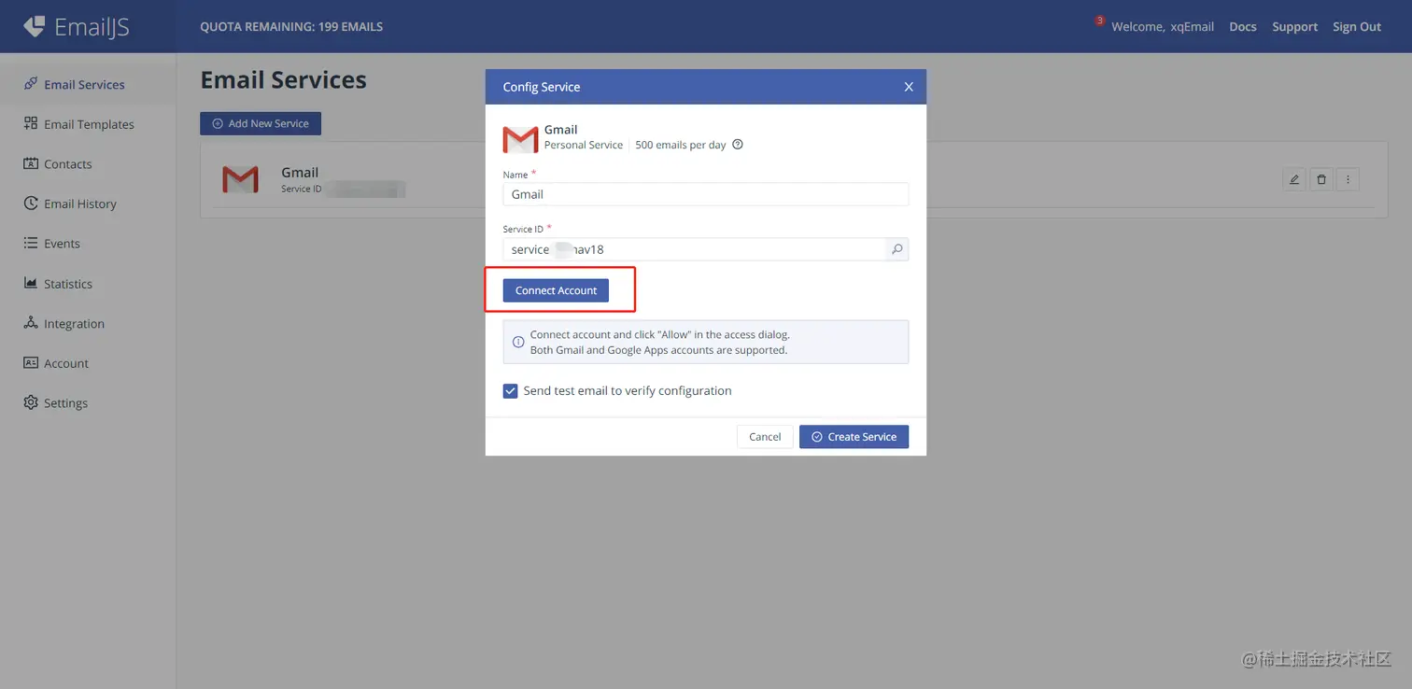The height and width of the screenshot is (689, 1412).
Task: Click the Email Services page heading
Action: coord(283,80)
